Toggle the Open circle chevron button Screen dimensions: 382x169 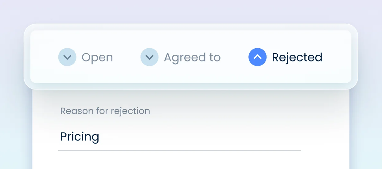67,57
